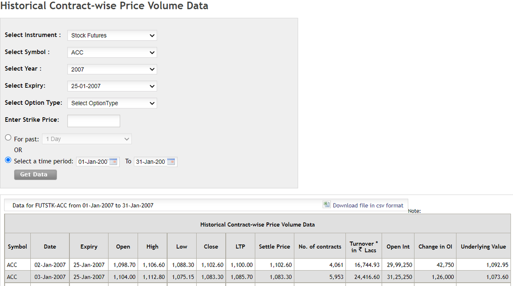The image size is (513, 286).
Task: Open the Select Option Type dropdown
Action: 112,103
